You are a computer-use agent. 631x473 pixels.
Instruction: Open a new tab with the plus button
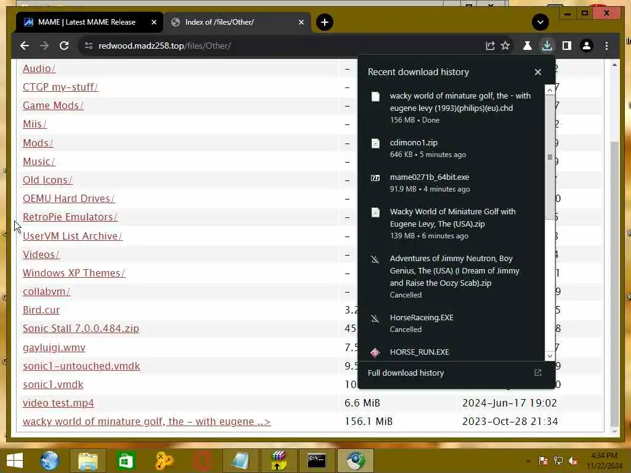click(325, 22)
